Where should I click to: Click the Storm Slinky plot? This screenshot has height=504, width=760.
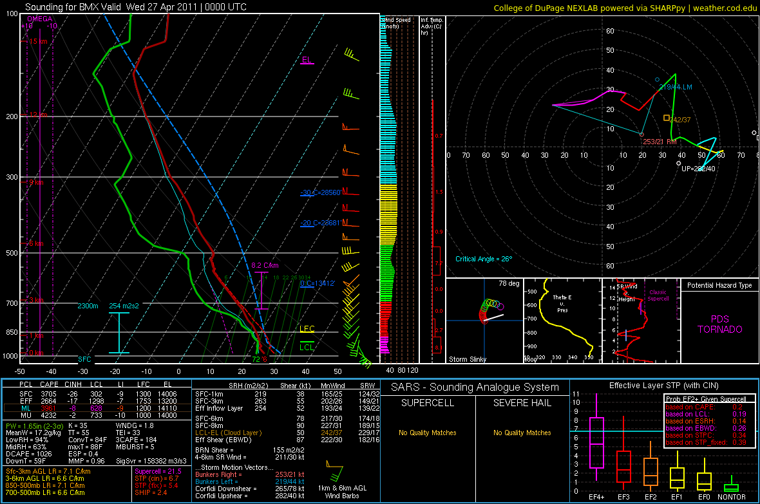click(485, 321)
